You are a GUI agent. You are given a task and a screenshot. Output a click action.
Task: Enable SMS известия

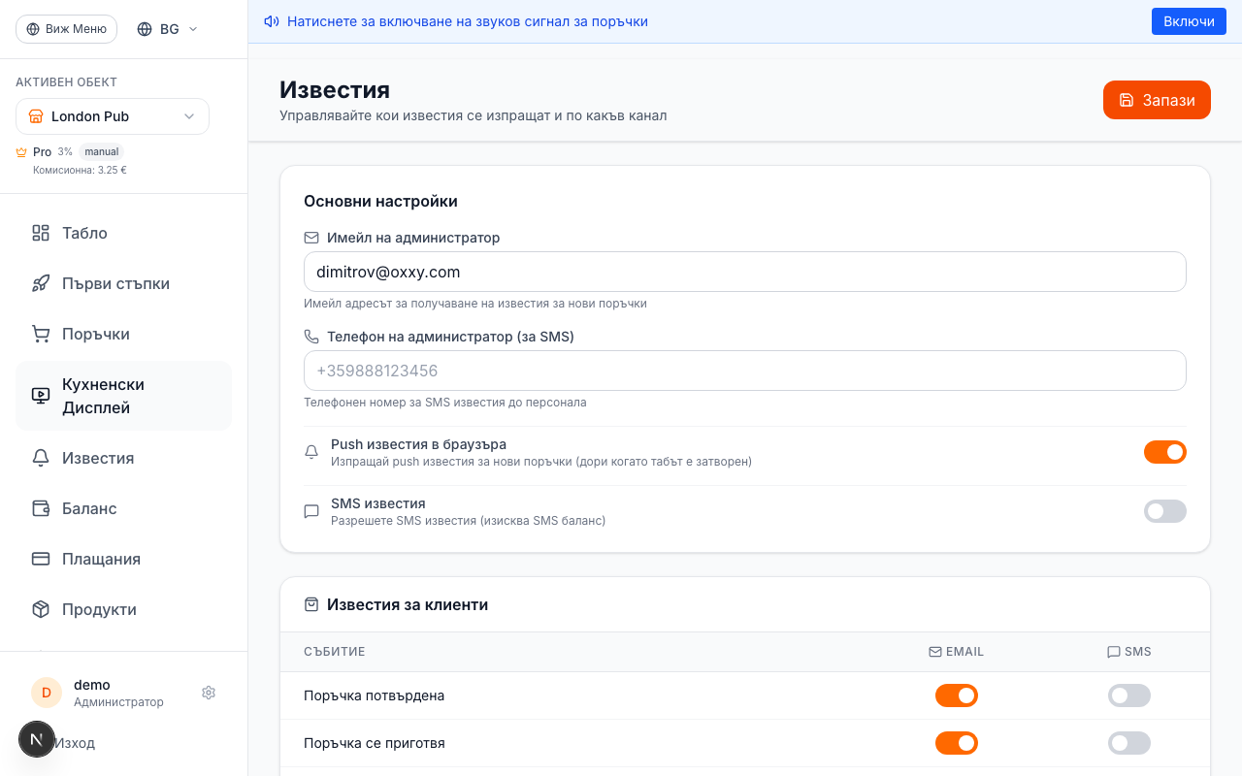1164,511
